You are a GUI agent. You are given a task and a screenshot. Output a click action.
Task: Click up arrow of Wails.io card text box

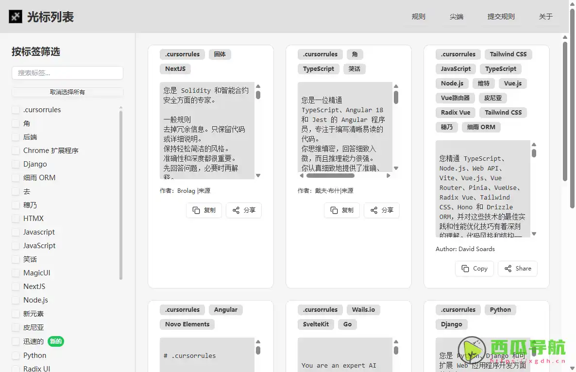(396, 342)
